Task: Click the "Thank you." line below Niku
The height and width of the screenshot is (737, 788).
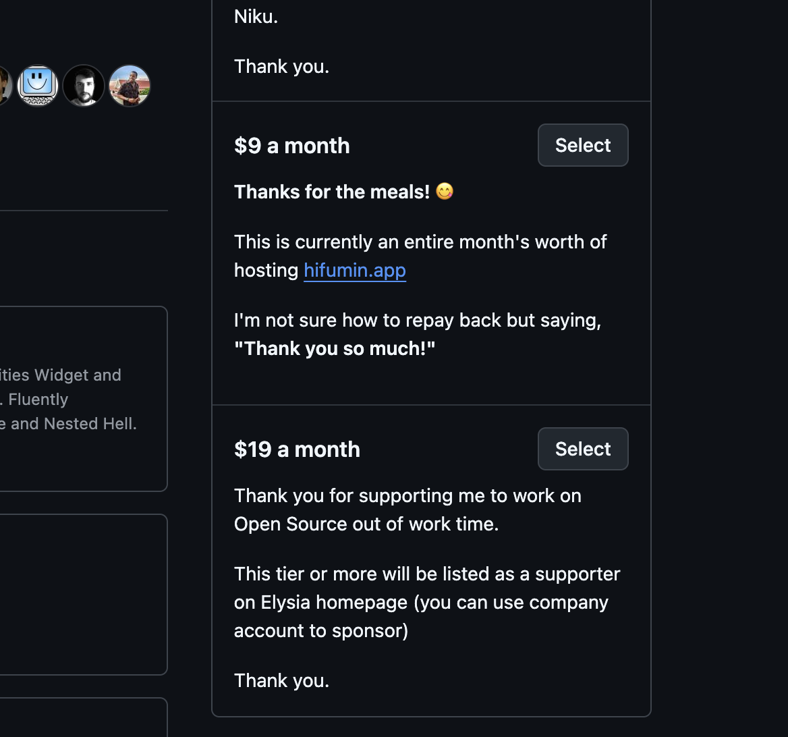Action: pyautogui.click(x=282, y=66)
